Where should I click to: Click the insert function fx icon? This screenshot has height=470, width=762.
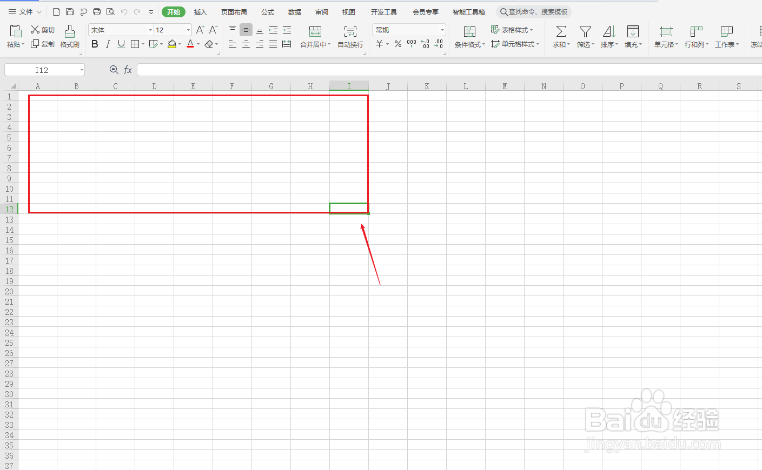click(x=128, y=70)
